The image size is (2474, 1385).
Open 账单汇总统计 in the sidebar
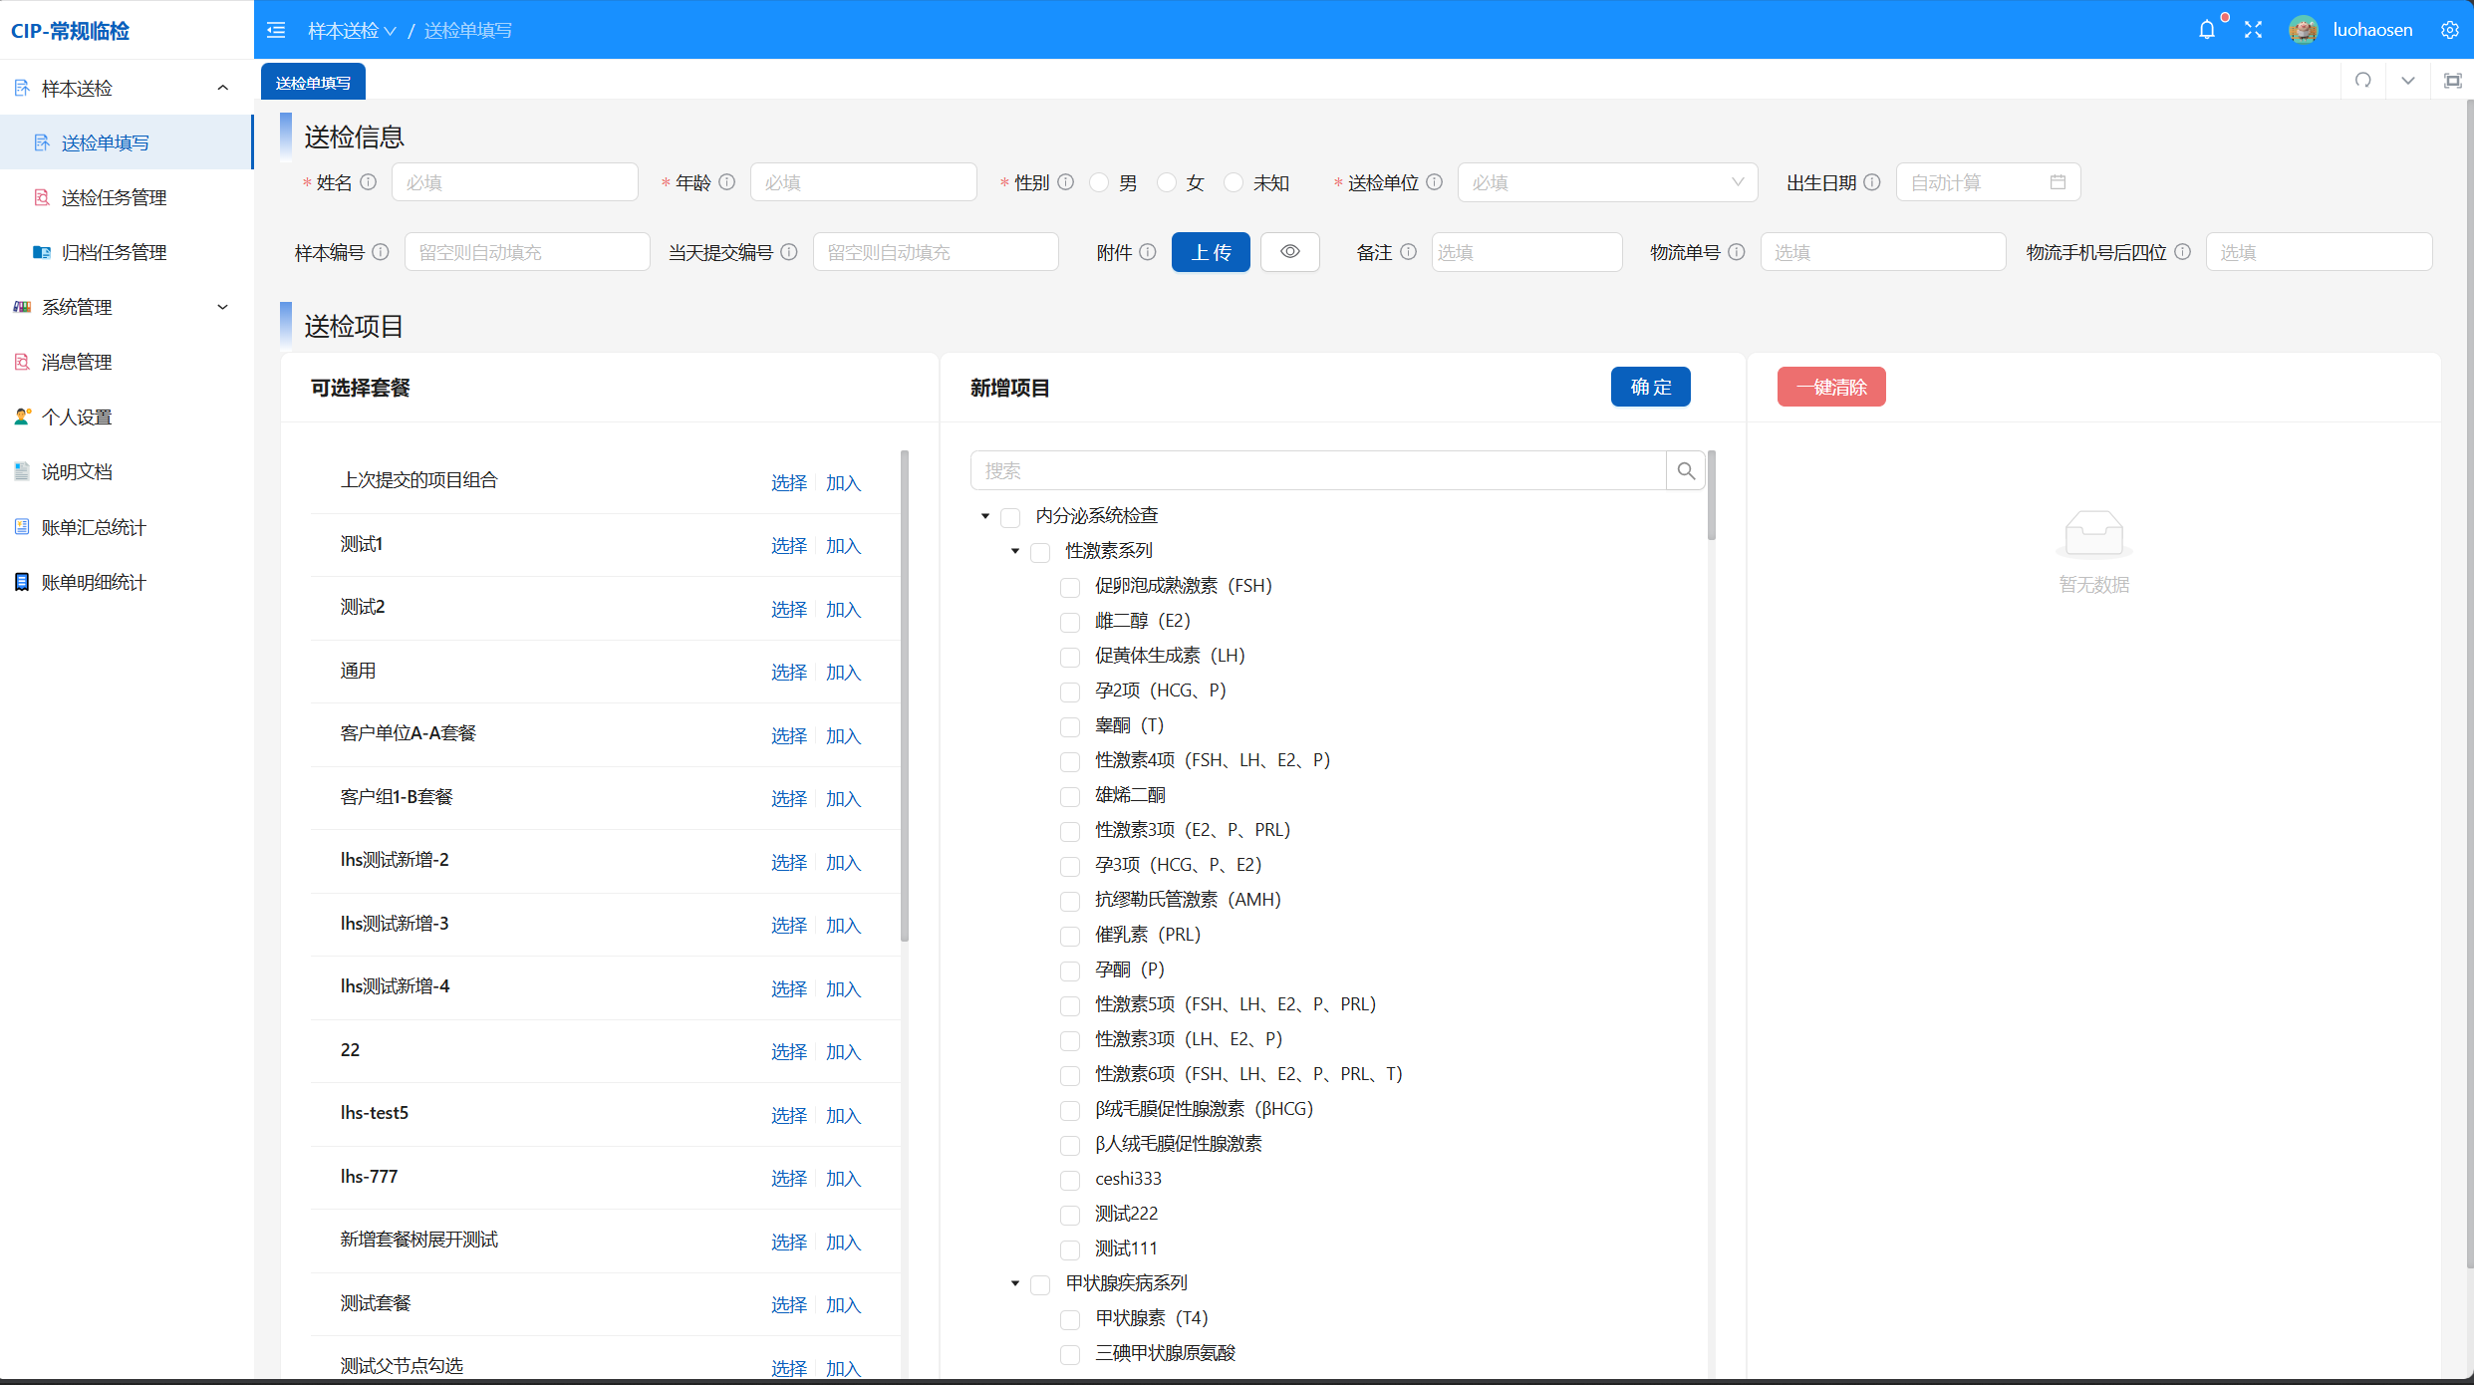pos(94,527)
